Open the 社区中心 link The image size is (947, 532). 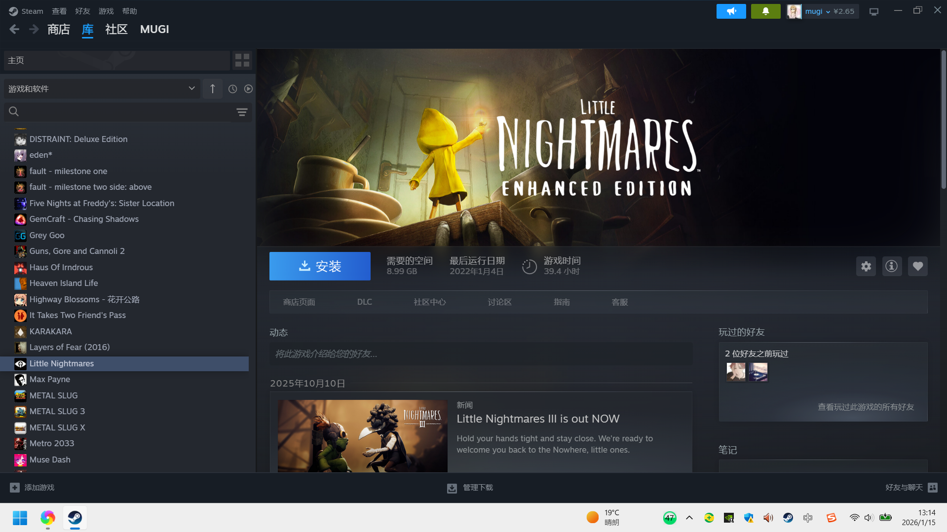pyautogui.click(x=430, y=302)
